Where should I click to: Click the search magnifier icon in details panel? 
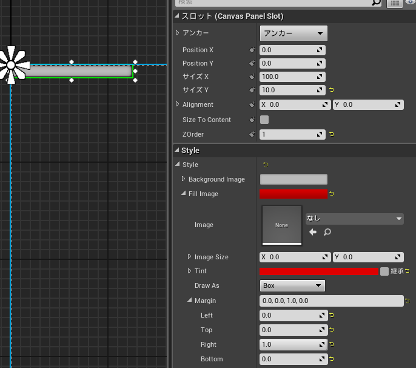coord(376,2)
